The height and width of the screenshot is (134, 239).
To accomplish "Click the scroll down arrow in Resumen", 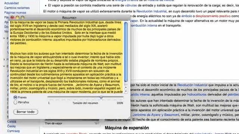I will pos(126,91).
